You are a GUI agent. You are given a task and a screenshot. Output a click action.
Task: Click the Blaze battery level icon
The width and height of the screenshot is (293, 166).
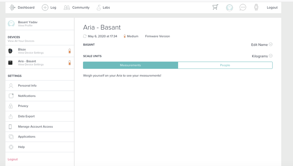70,51
